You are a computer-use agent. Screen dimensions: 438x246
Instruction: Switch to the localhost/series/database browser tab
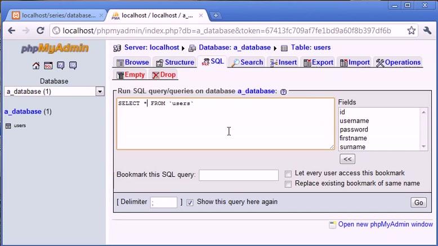coord(57,15)
